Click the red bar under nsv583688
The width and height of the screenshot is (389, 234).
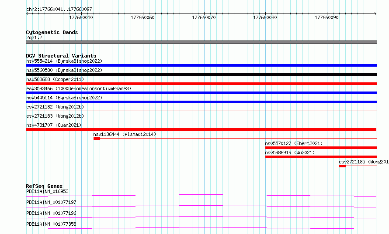tap(201, 84)
